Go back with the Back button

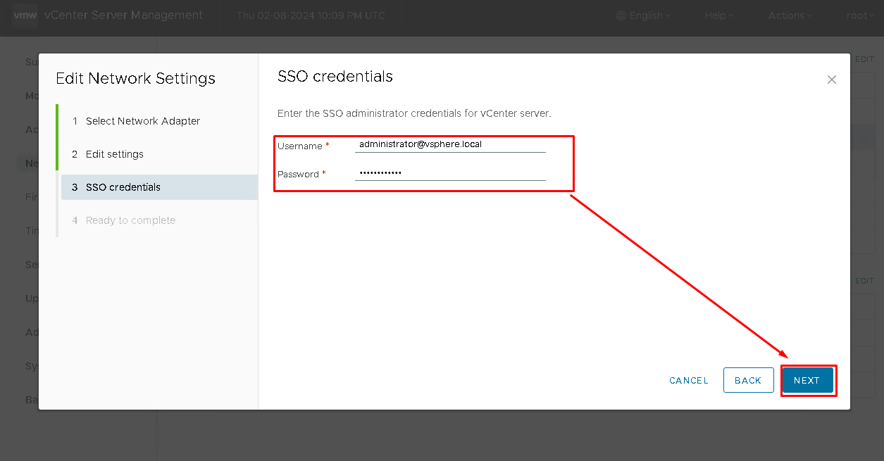point(748,380)
